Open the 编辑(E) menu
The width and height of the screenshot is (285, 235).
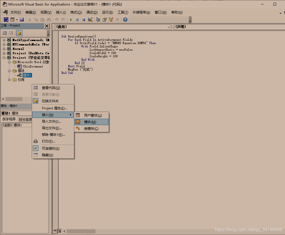click(x=31, y=12)
